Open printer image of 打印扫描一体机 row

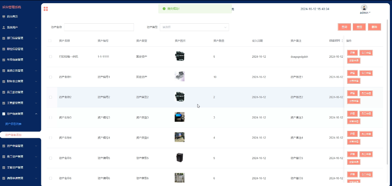tap(180, 56)
